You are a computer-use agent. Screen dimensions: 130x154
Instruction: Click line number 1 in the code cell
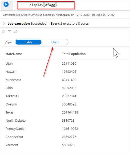22,5
